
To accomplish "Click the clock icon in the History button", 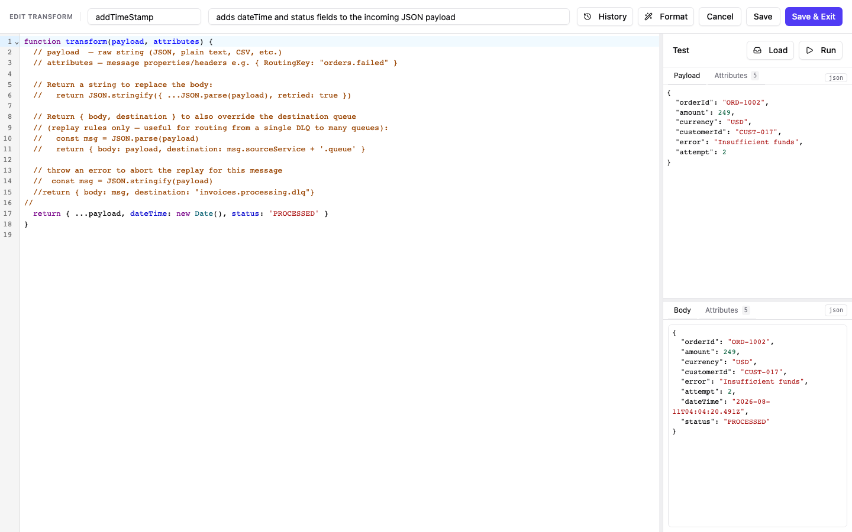I will click(588, 17).
